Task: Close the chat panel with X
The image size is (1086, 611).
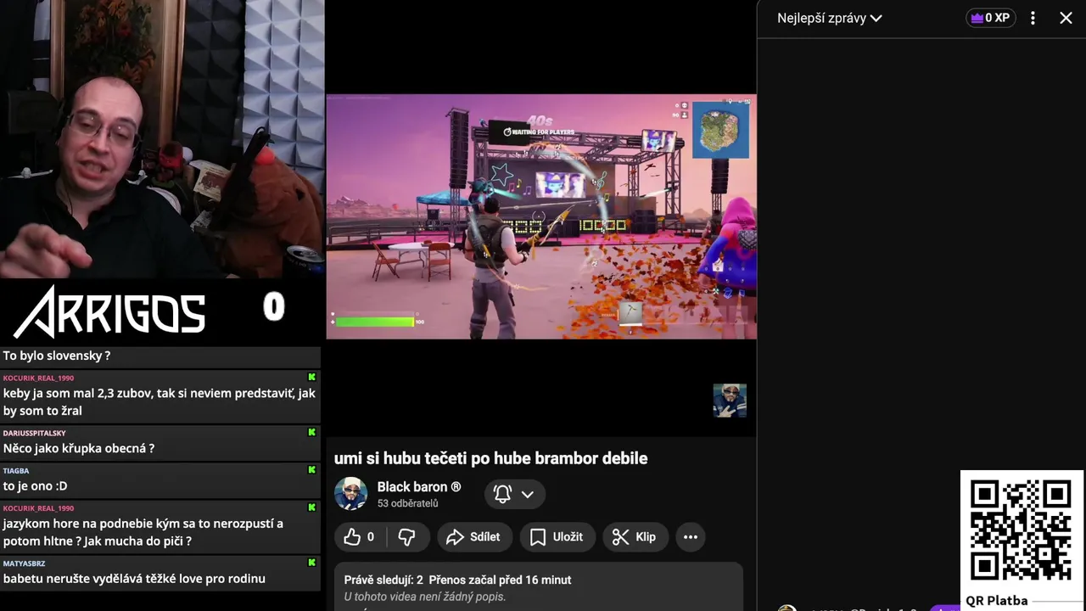Action: tap(1066, 18)
